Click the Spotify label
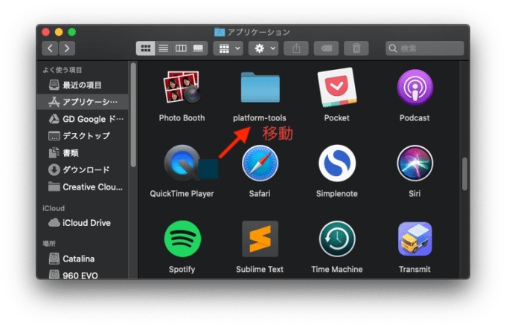Image resolution: width=506 pixels, height=327 pixels. tap(182, 269)
